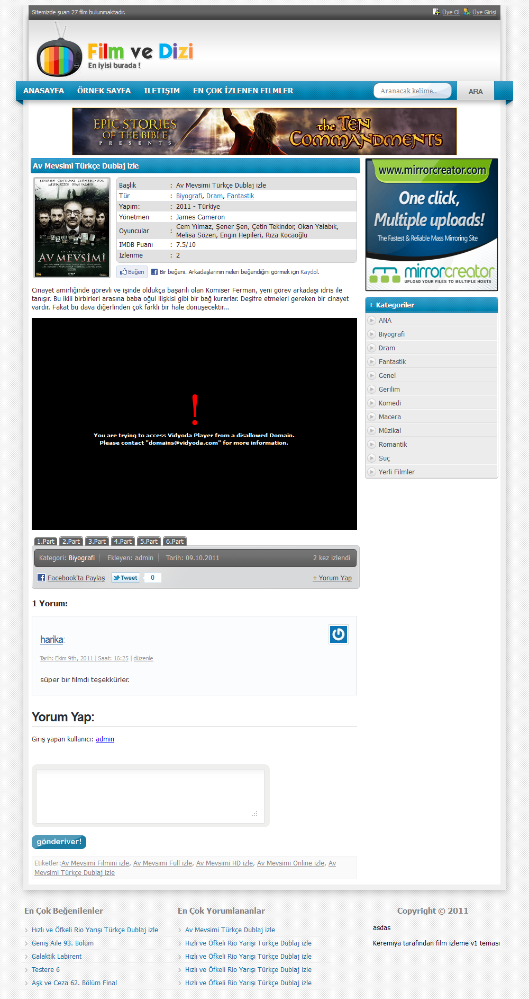The width and height of the screenshot is (529, 999).
Task: Submit the comment with gönderiver! button
Action: pos(59,842)
